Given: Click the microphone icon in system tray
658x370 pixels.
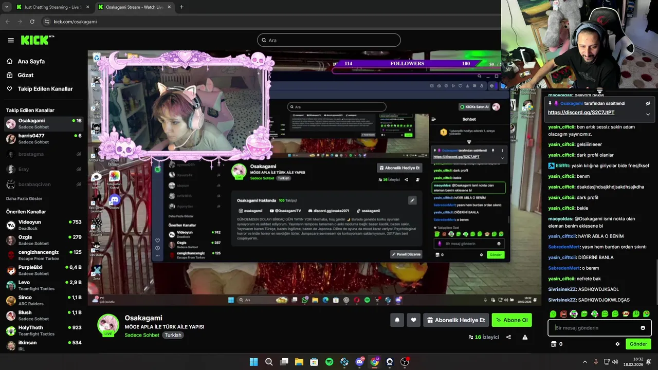Looking at the screenshot, I should click(596, 362).
